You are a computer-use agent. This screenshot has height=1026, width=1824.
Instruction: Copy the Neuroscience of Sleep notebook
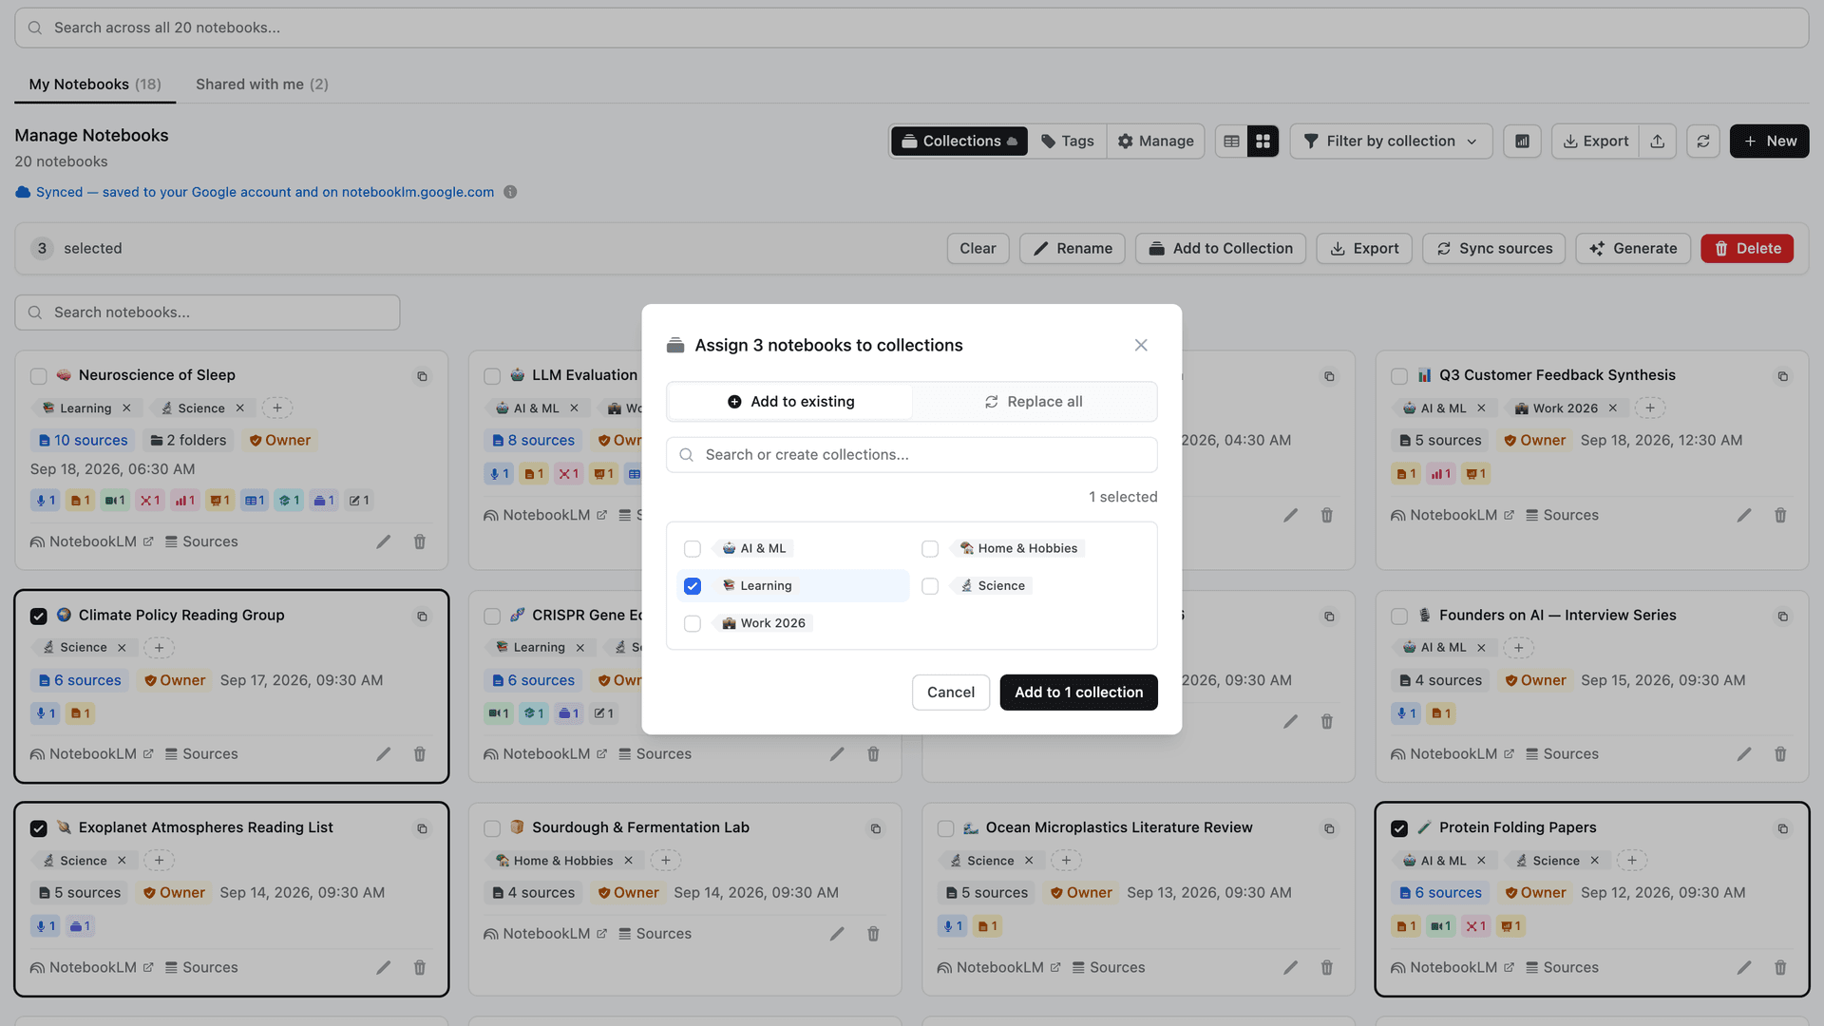pos(422,376)
